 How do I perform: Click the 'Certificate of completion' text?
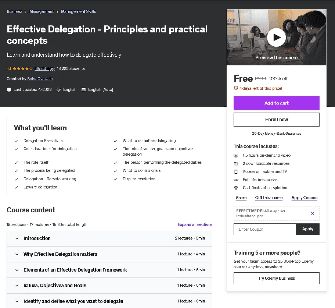(265, 188)
